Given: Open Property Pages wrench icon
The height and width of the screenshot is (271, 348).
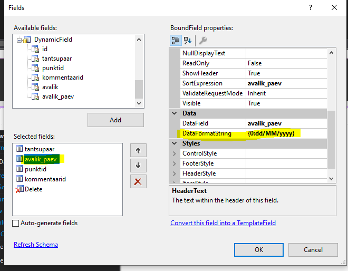Looking at the screenshot, I should click(x=202, y=41).
